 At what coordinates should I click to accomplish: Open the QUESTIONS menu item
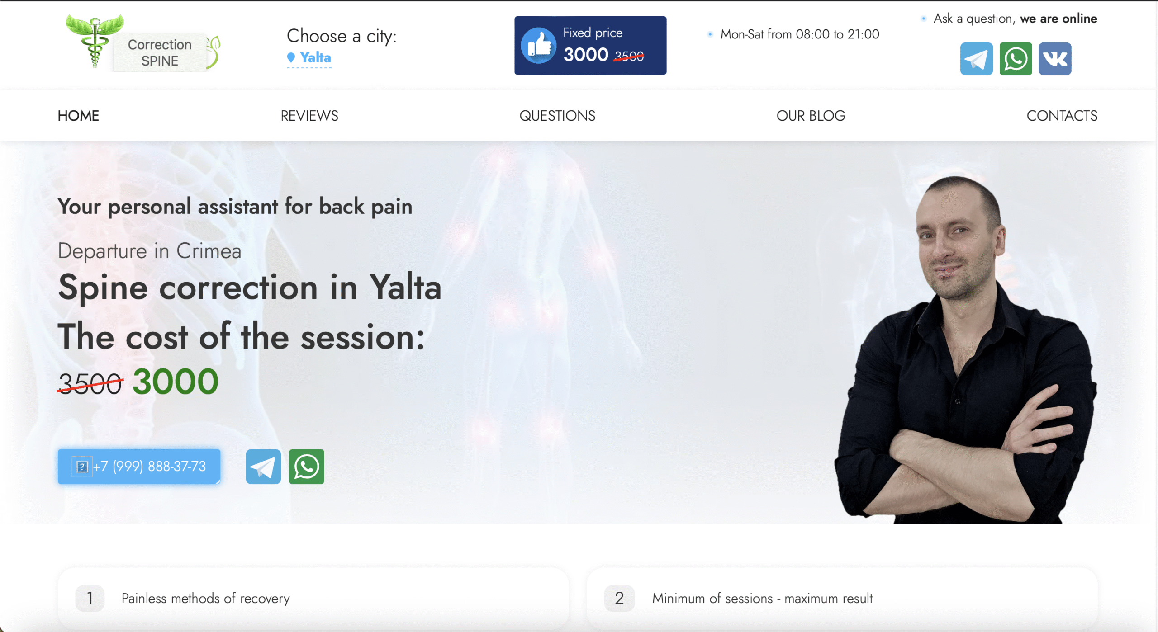click(x=557, y=116)
